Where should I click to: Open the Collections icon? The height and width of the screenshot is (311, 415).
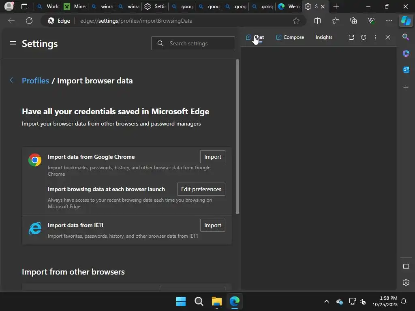pyautogui.click(x=353, y=21)
